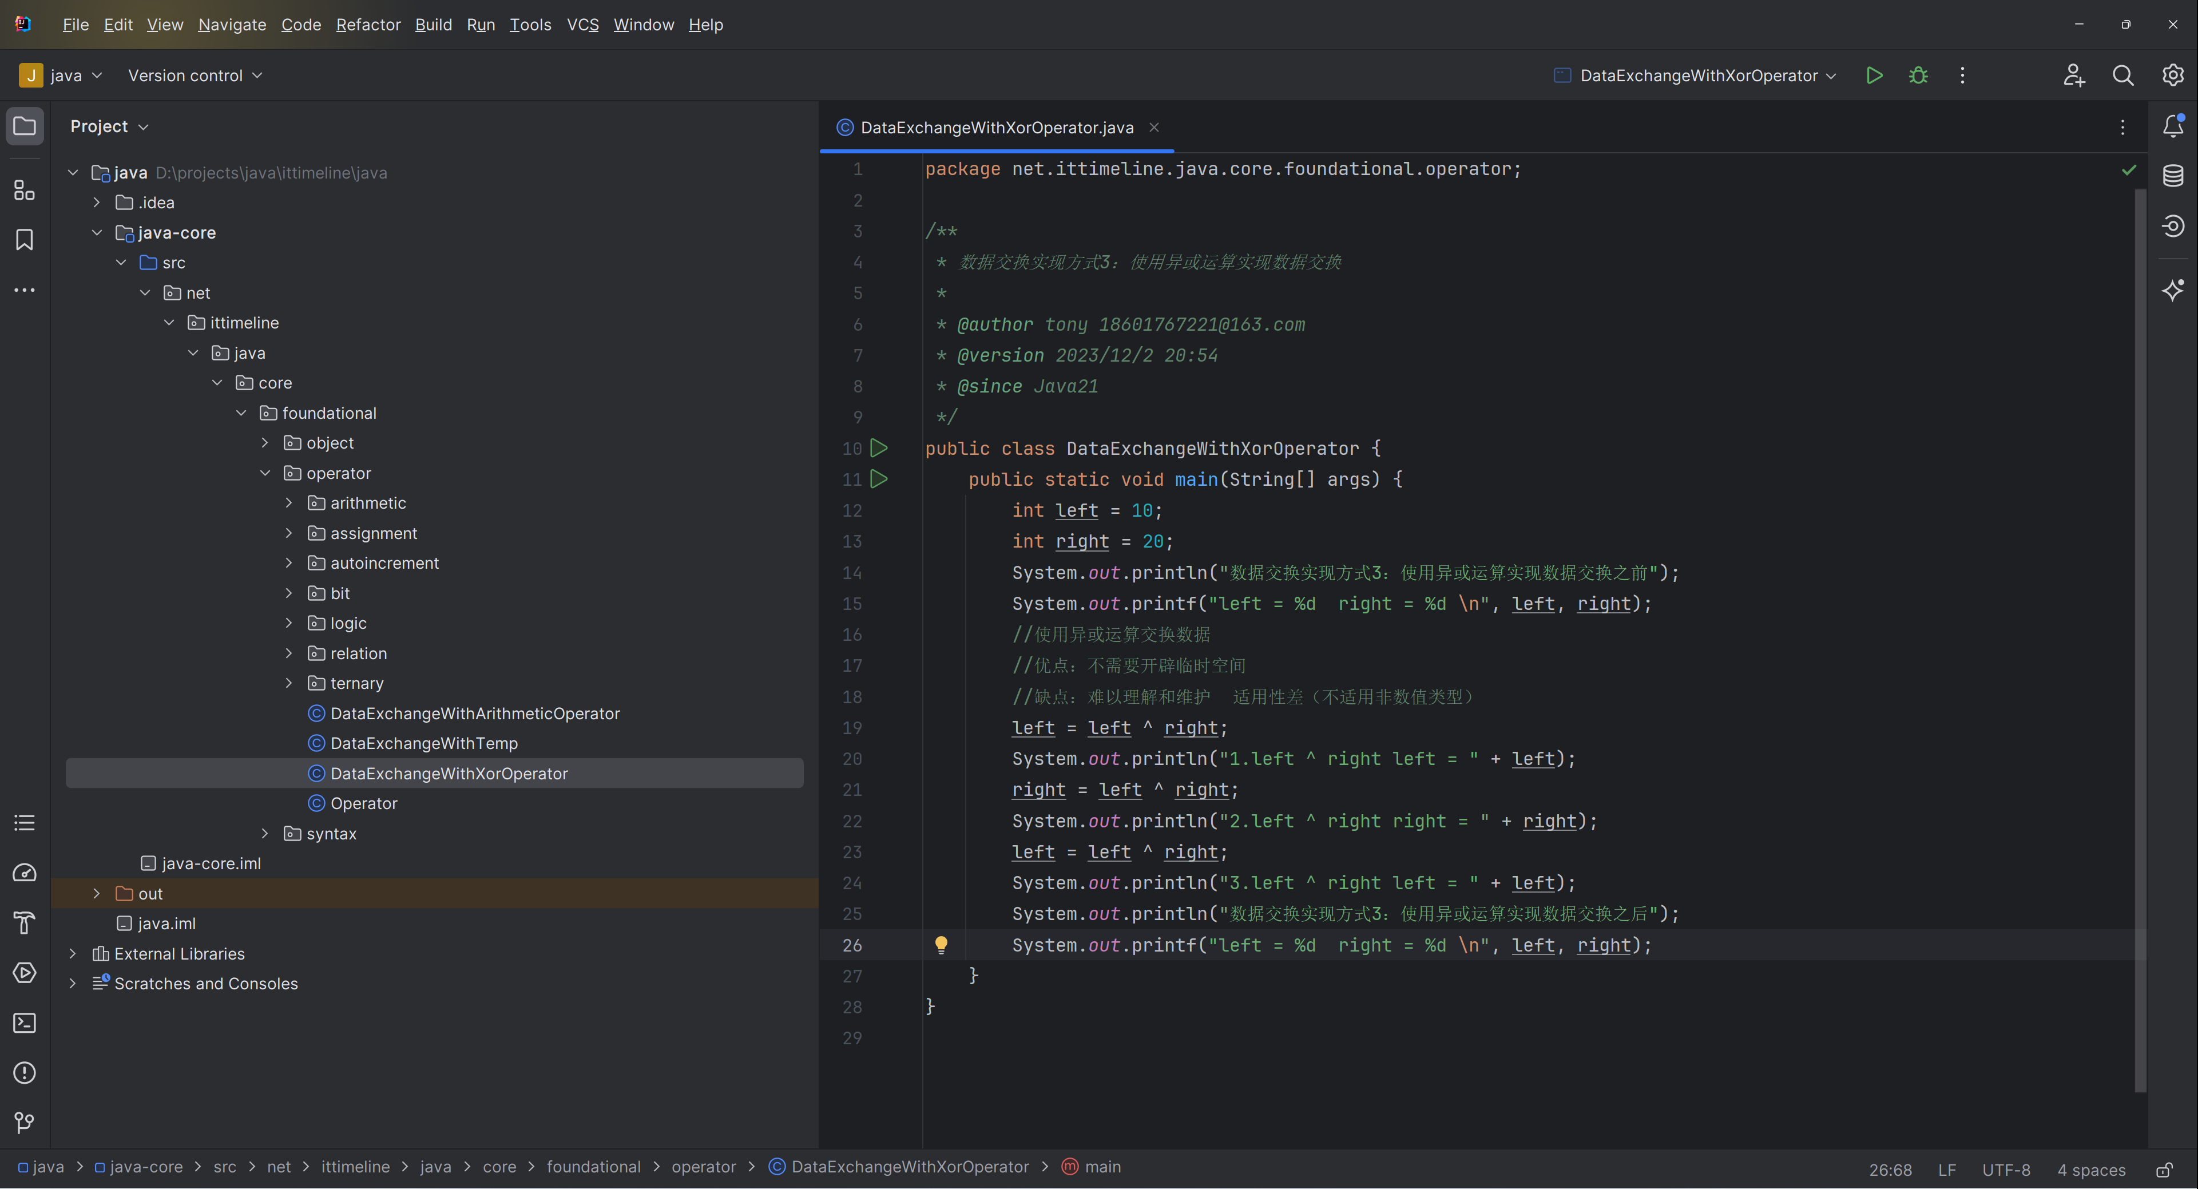Image resolution: width=2198 pixels, height=1189 pixels.
Task: Open the Version control dropdown
Action: (x=195, y=75)
